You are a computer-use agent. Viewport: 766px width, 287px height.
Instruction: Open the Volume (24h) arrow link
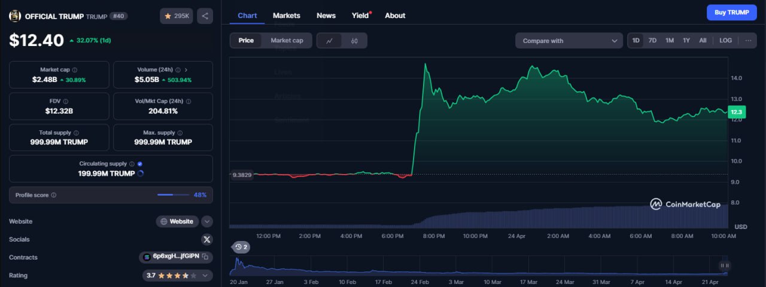tap(186, 70)
